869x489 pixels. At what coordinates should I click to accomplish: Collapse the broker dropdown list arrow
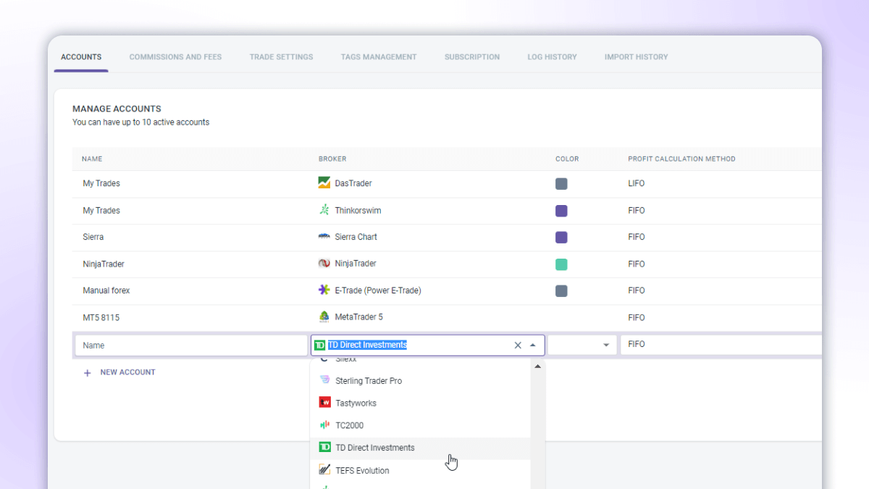point(533,346)
